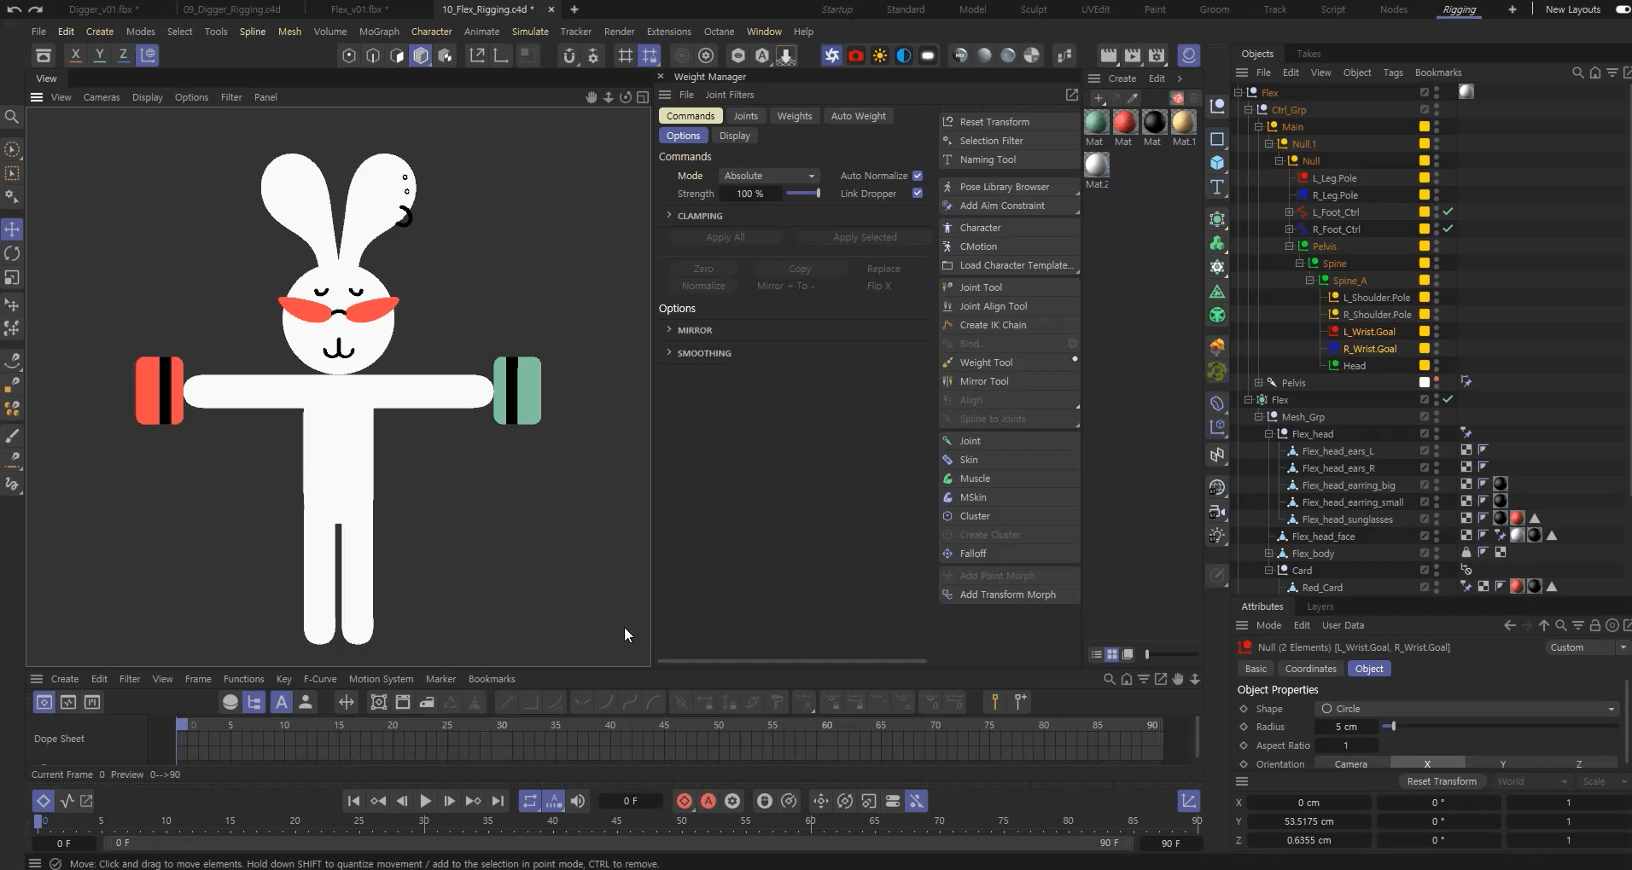The height and width of the screenshot is (870, 1632).
Task: Toggle visibility dot of Pelvis joint object
Action: pyautogui.click(x=1437, y=380)
